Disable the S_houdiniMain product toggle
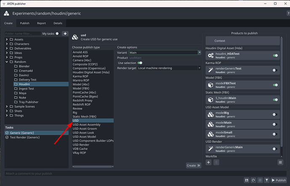290x186 pixels. click(275, 100)
